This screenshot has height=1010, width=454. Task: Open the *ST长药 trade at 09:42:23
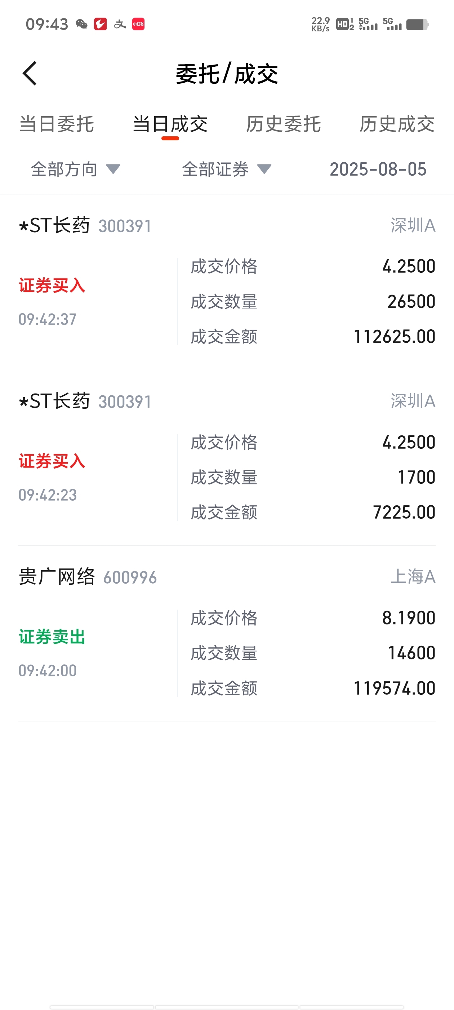click(227, 457)
